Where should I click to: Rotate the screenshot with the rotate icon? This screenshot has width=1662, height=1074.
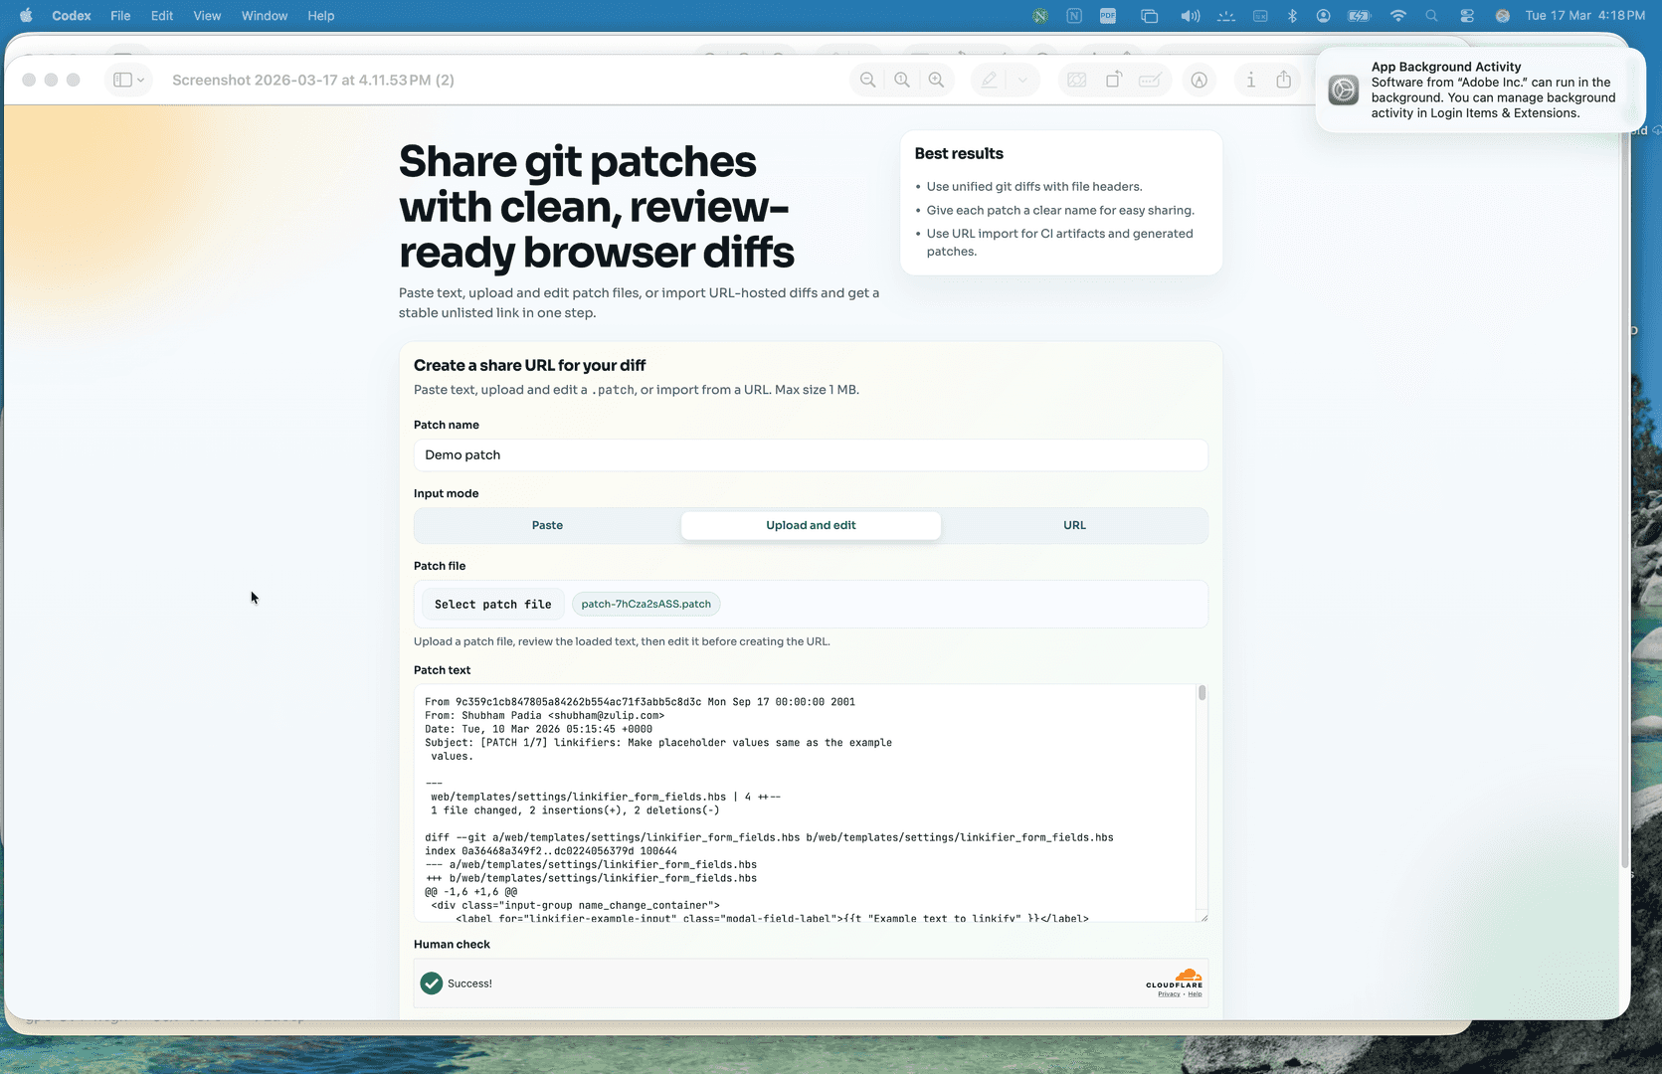[1114, 80]
